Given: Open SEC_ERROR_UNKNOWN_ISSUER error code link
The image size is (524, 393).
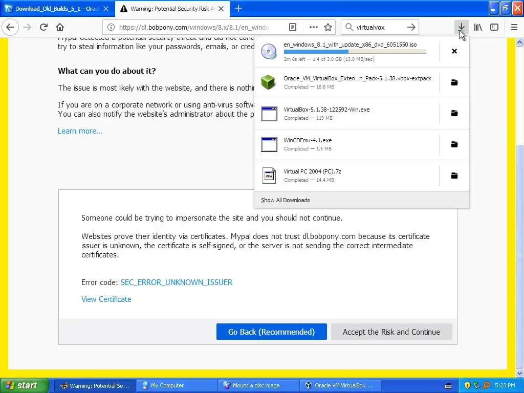Looking at the screenshot, I should 177,282.
